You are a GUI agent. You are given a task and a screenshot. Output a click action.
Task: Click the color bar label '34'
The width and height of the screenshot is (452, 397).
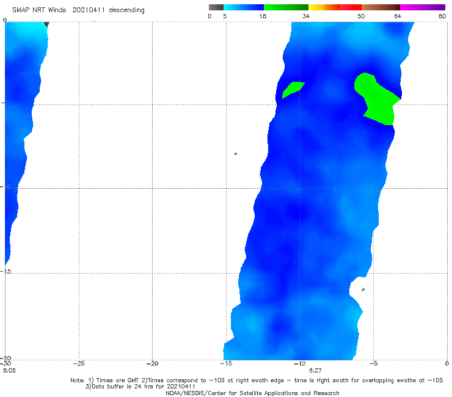pyautogui.click(x=306, y=16)
